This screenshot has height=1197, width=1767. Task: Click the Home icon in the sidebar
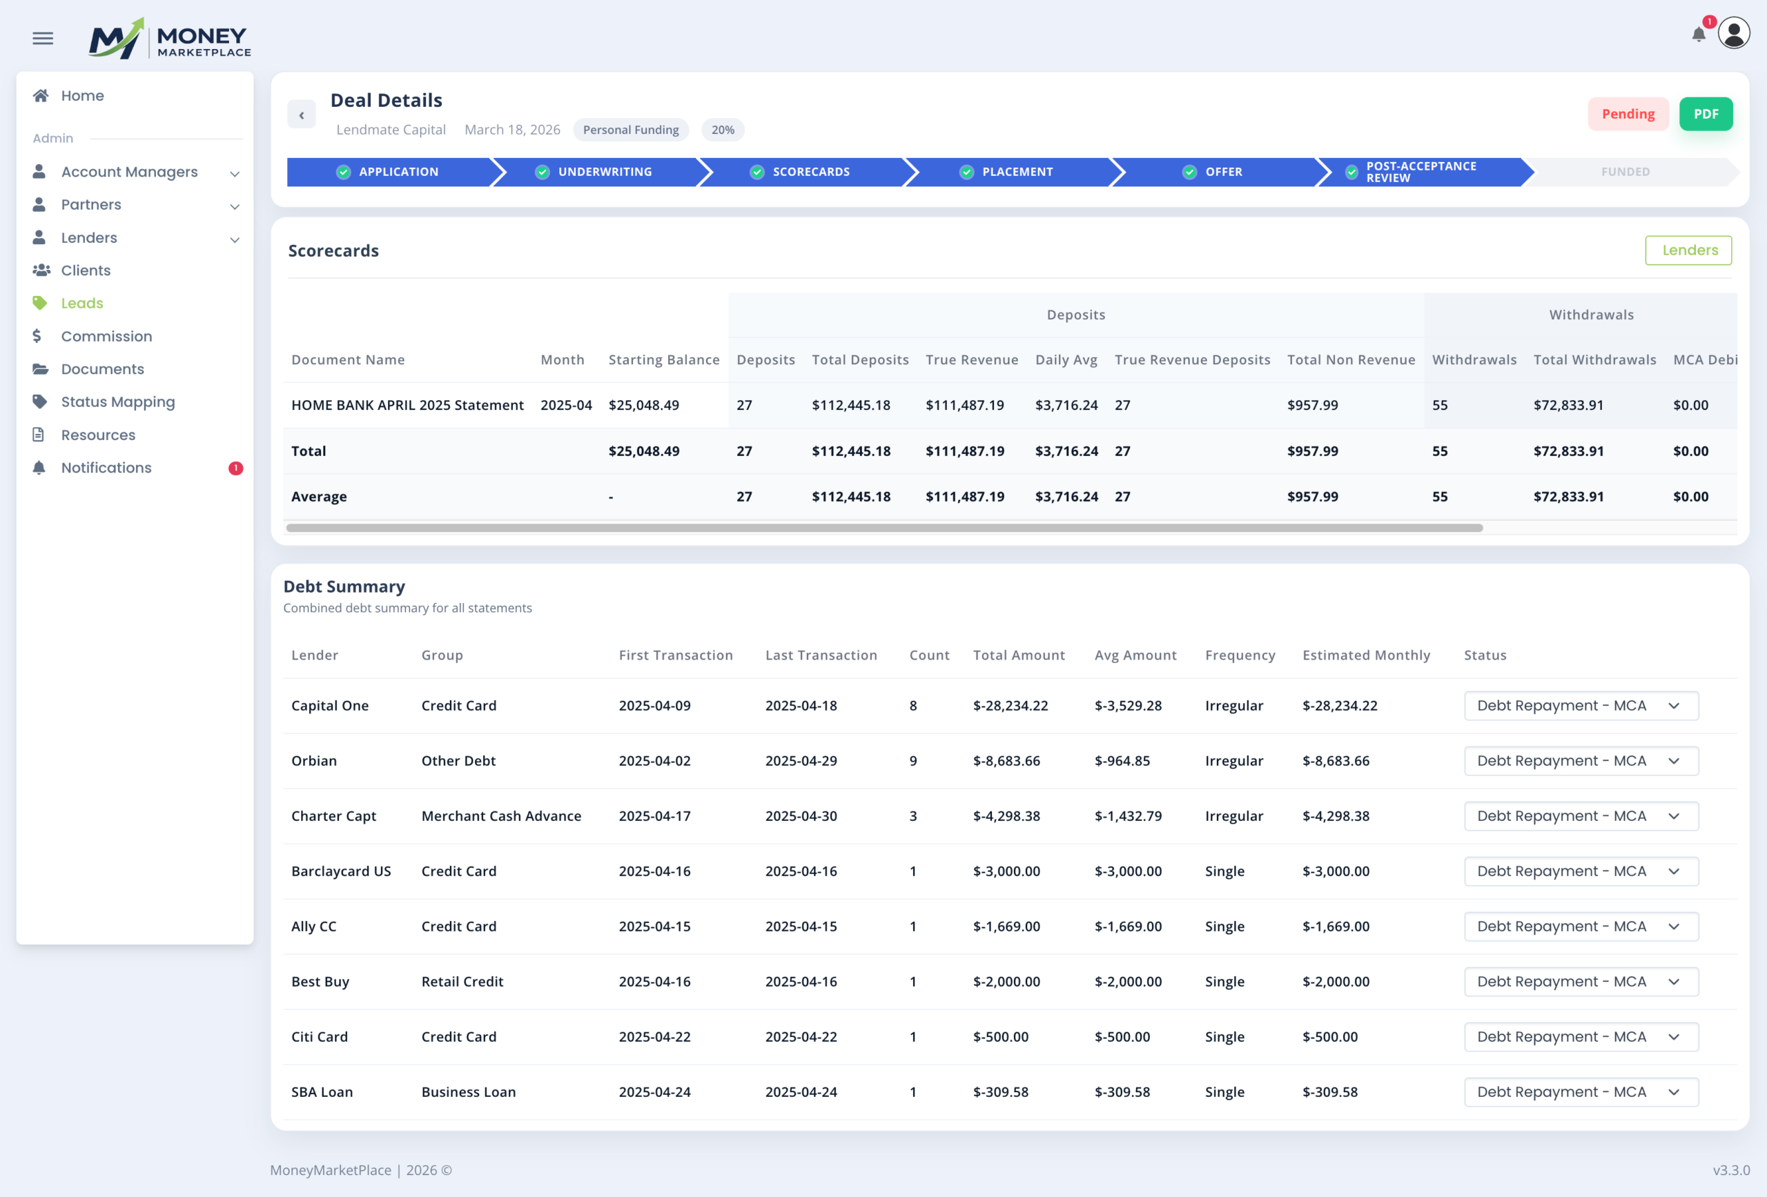[41, 96]
